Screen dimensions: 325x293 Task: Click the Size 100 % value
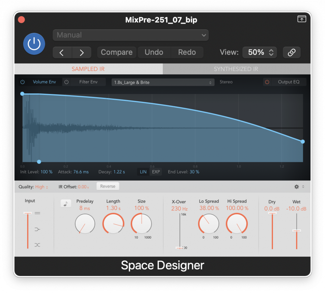coord(142,208)
